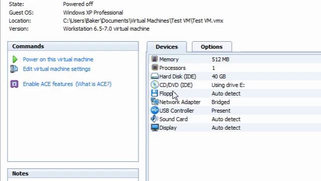Image resolution: width=321 pixels, height=181 pixels.
Task: Click the Network Adapter icon
Action: [x=154, y=102]
